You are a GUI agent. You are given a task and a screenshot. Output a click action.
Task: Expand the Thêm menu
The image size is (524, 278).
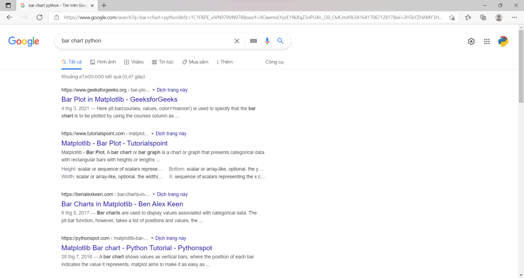[x=225, y=62]
